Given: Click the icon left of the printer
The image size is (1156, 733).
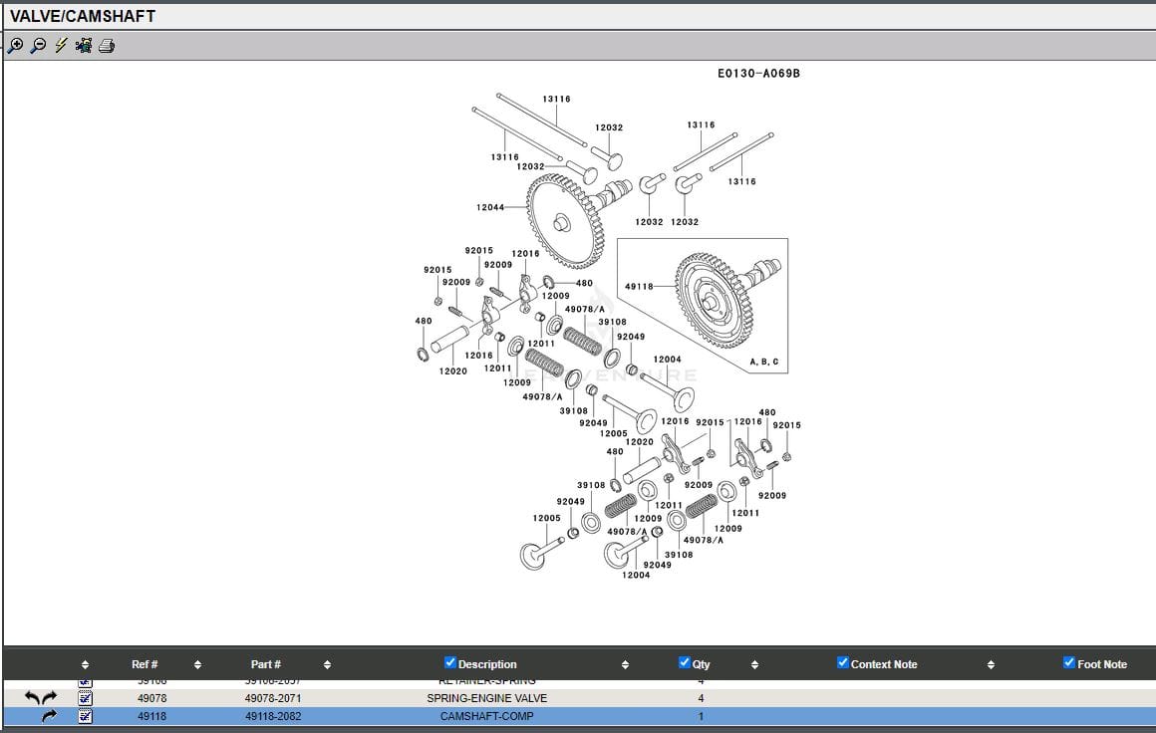Looking at the screenshot, I should (84, 46).
